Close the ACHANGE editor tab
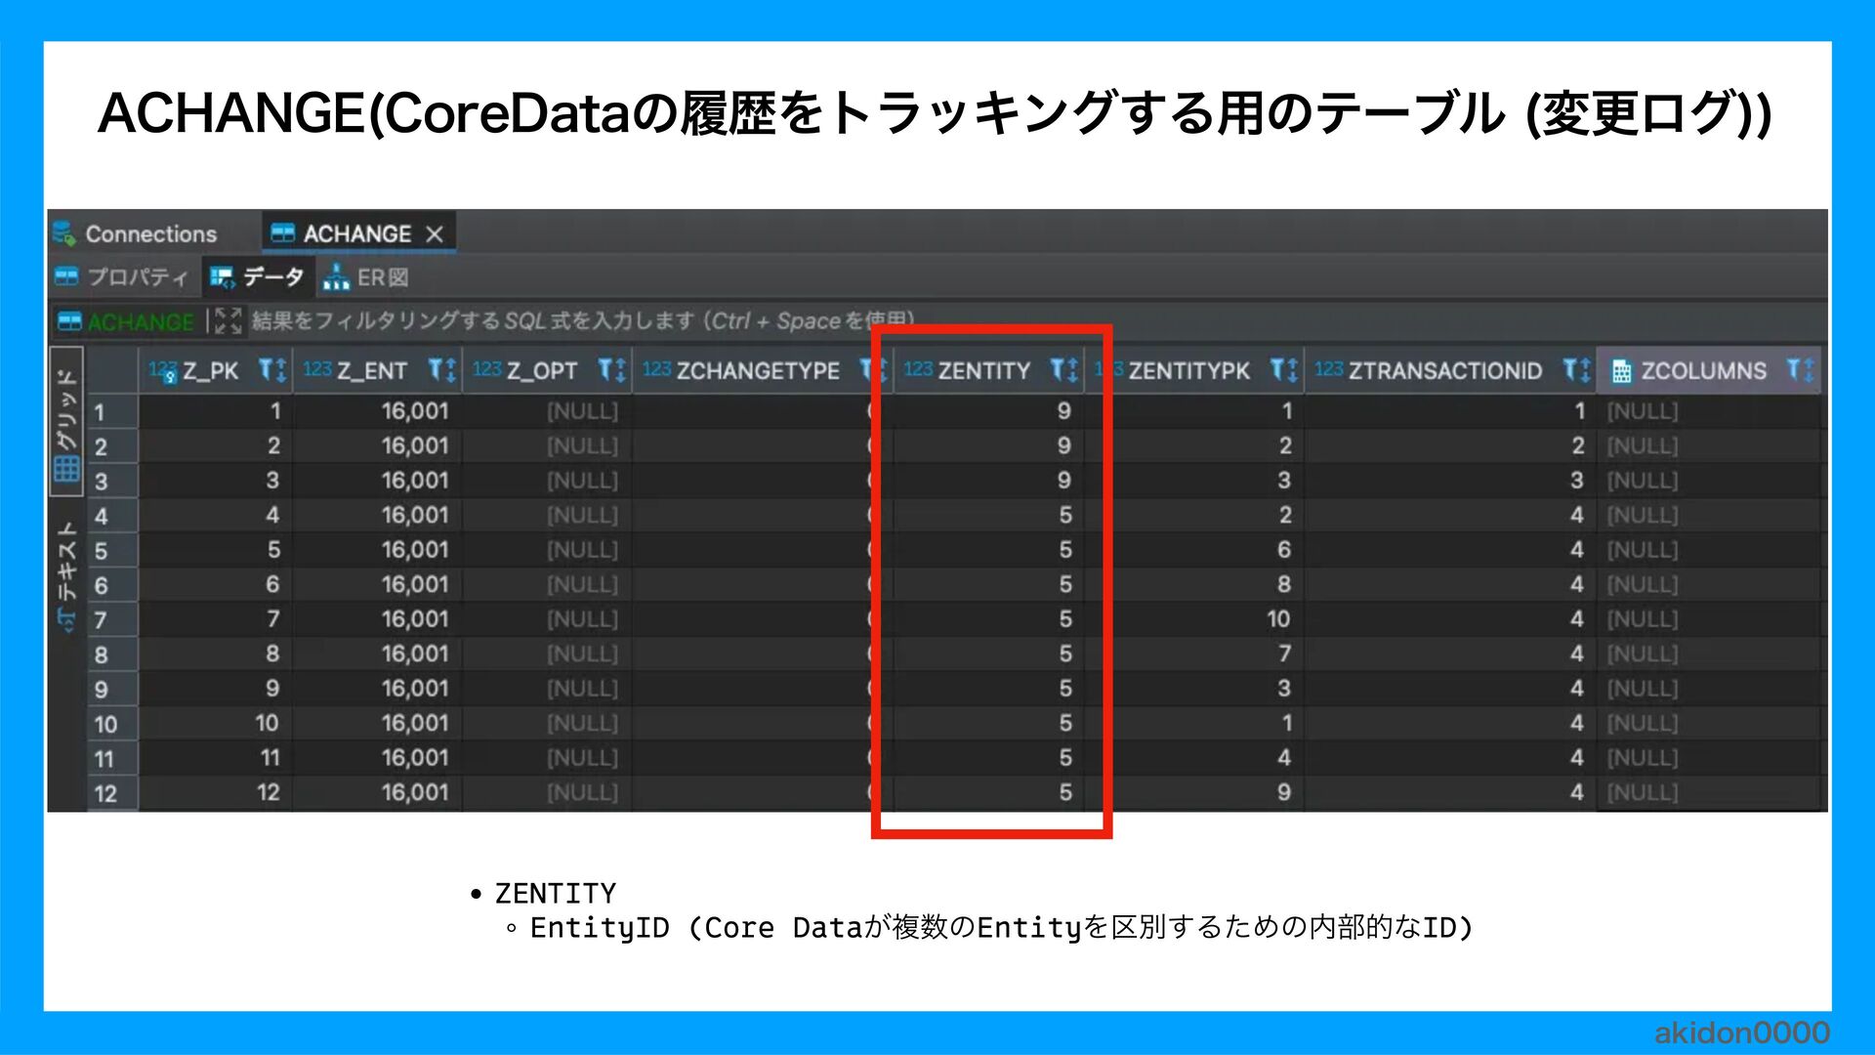The width and height of the screenshot is (1875, 1055). [435, 234]
